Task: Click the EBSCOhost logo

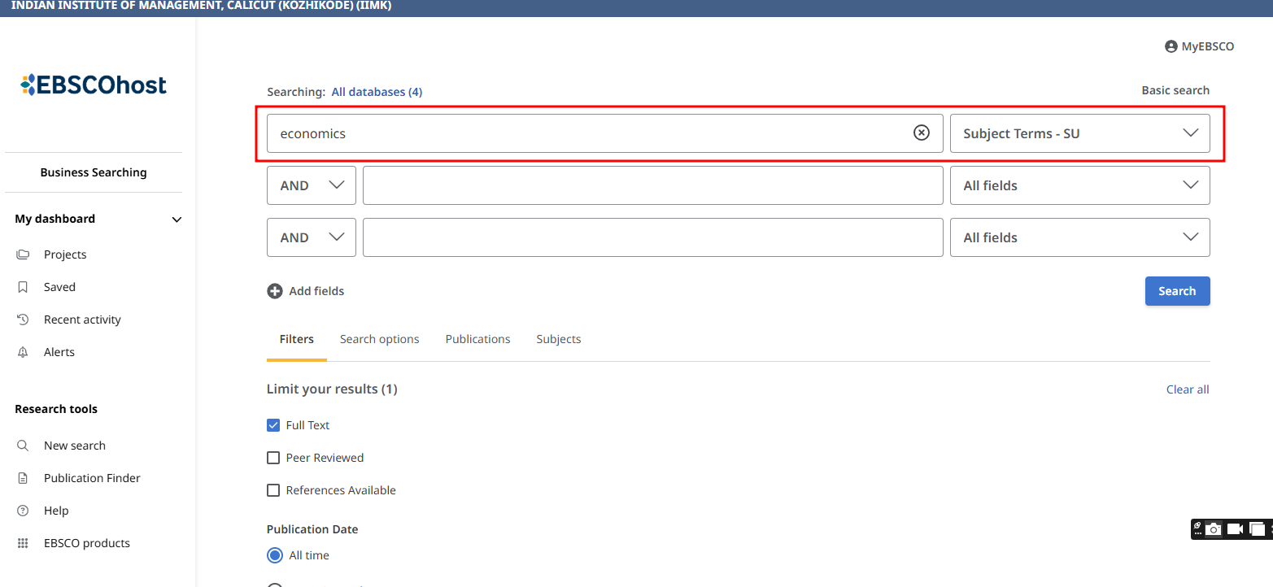Action: [x=94, y=85]
